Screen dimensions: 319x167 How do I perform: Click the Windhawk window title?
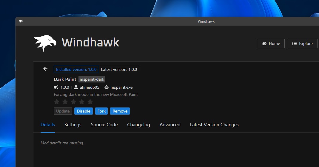pyautogui.click(x=206, y=21)
